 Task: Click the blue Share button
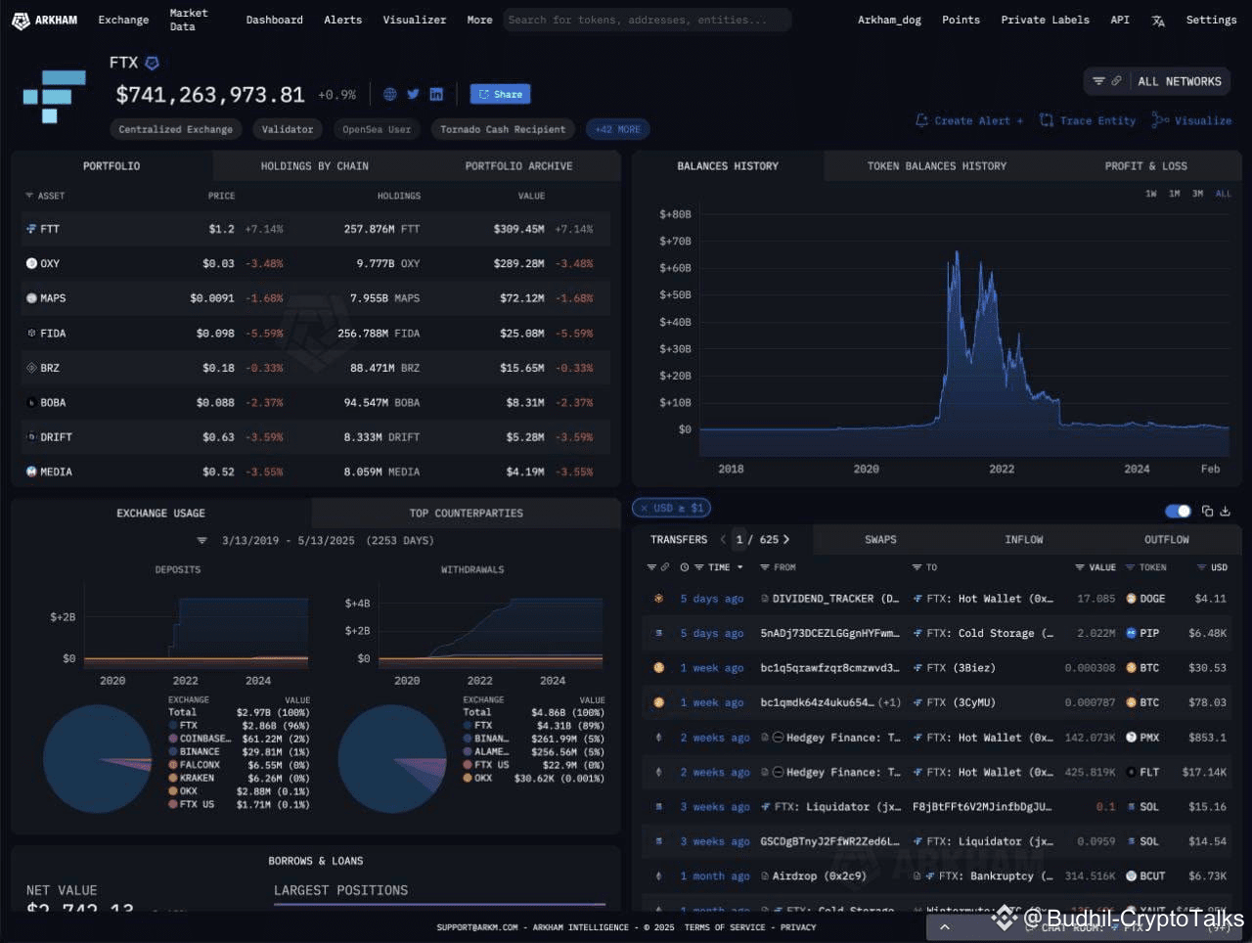coord(500,94)
